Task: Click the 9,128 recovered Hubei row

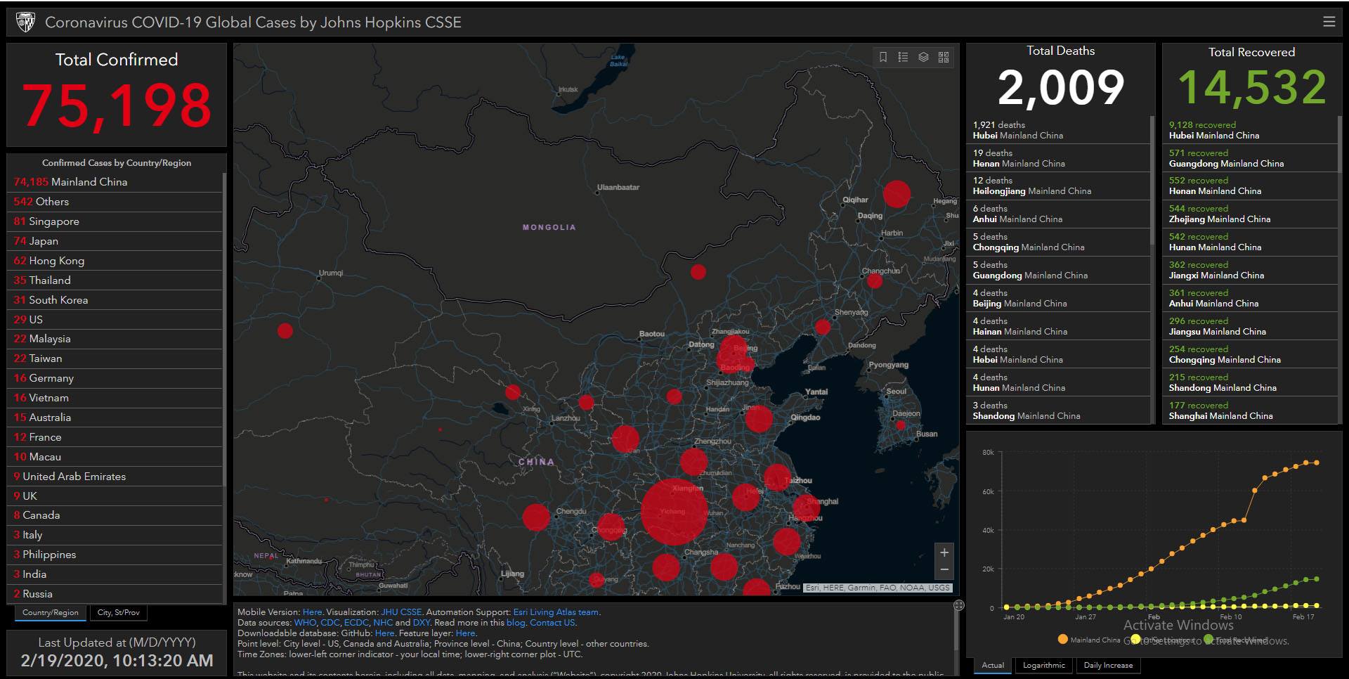Action: coord(1251,130)
